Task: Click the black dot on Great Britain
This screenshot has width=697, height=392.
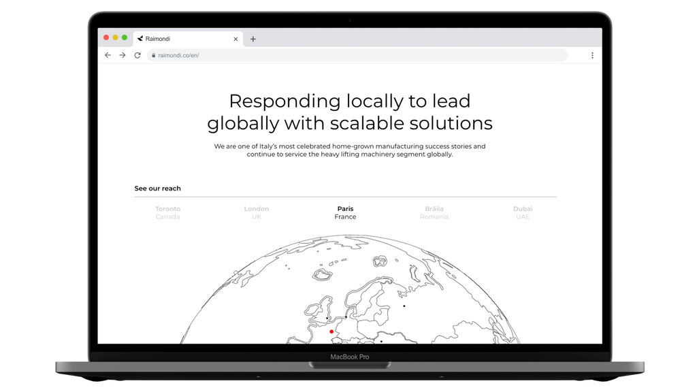Action: pos(327,318)
